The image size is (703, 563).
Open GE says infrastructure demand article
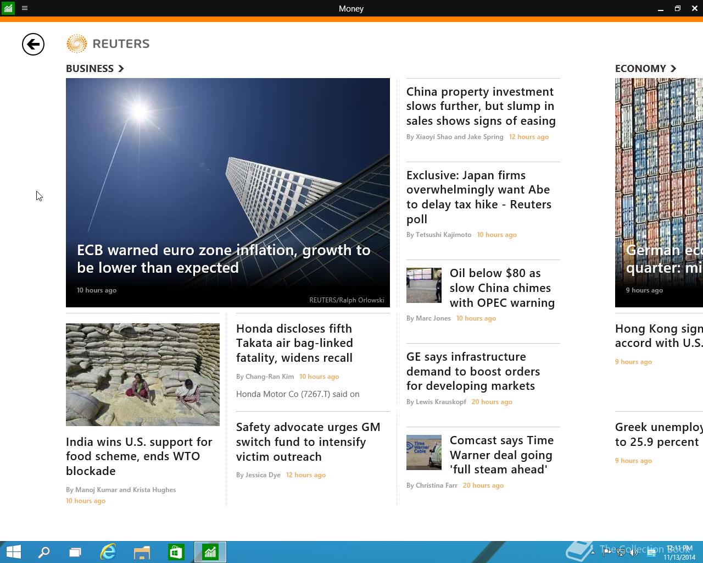pos(473,371)
